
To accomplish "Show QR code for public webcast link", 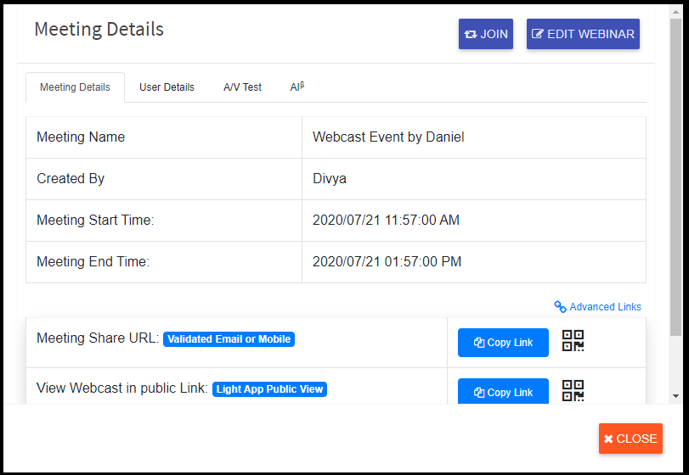I will pos(573,390).
